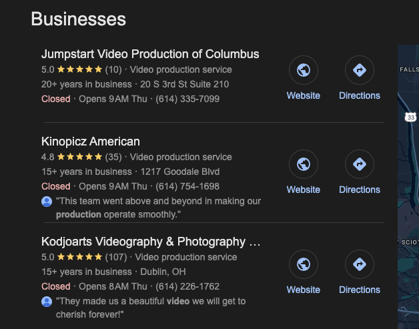Click the Website label under Jumpstart listing
419x329 pixels.
pyautogui.click(x=304, y=95)
